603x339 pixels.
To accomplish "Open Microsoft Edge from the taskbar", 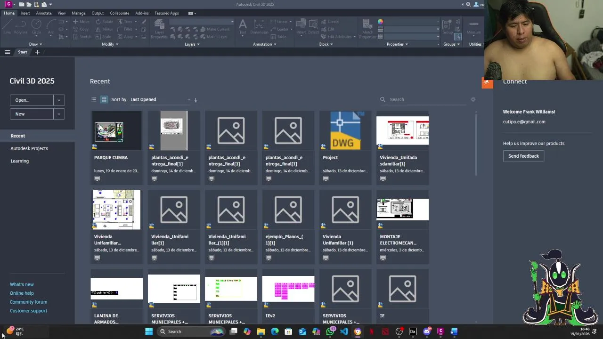I will (275, 331).
